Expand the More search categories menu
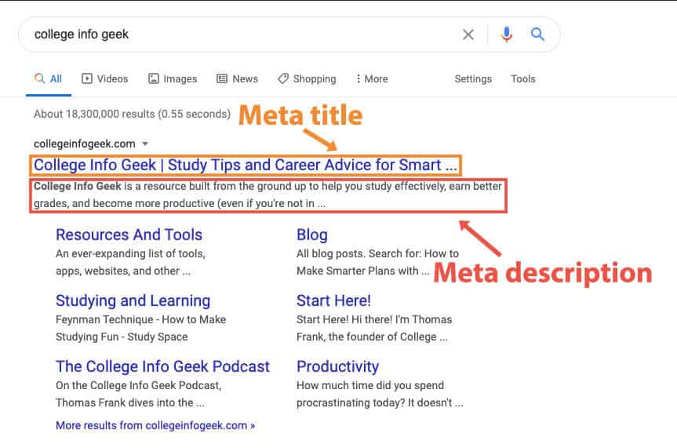Image resolution: width=677 pixels, height=448 pixels. 372,79
